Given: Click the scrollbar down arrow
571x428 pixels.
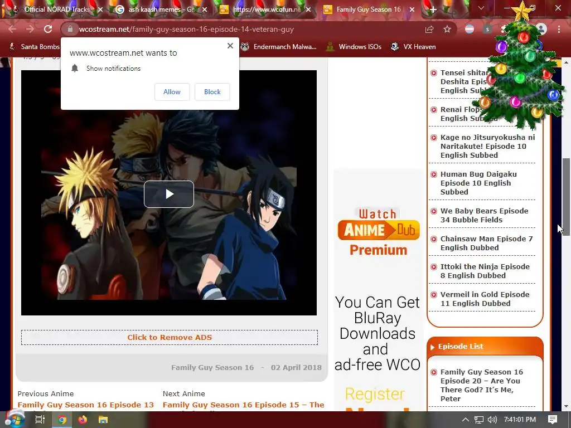Looking at the screenshot, I should tap(567, 406).
